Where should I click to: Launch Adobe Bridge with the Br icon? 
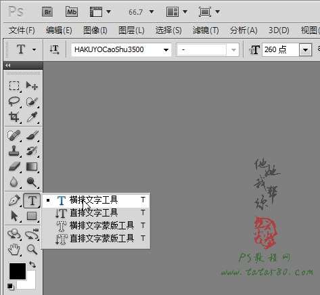click(x=47, y=12)
